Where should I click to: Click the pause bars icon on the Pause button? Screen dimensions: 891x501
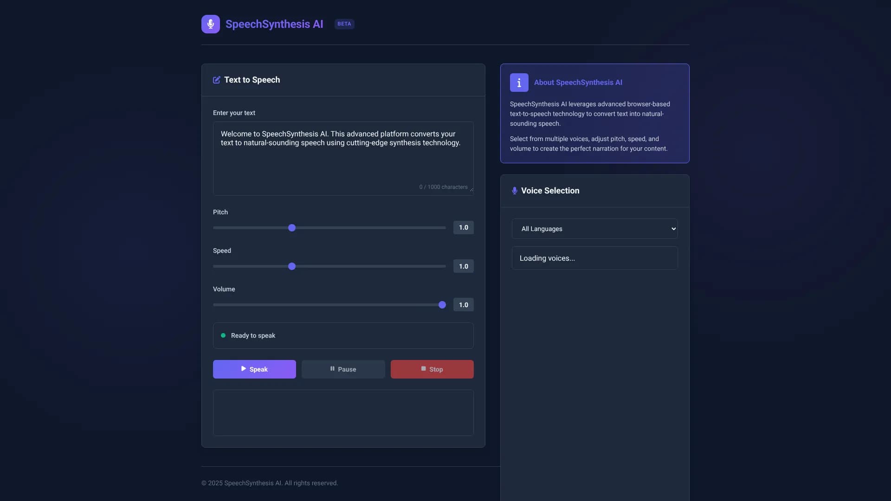coord(332,369)
